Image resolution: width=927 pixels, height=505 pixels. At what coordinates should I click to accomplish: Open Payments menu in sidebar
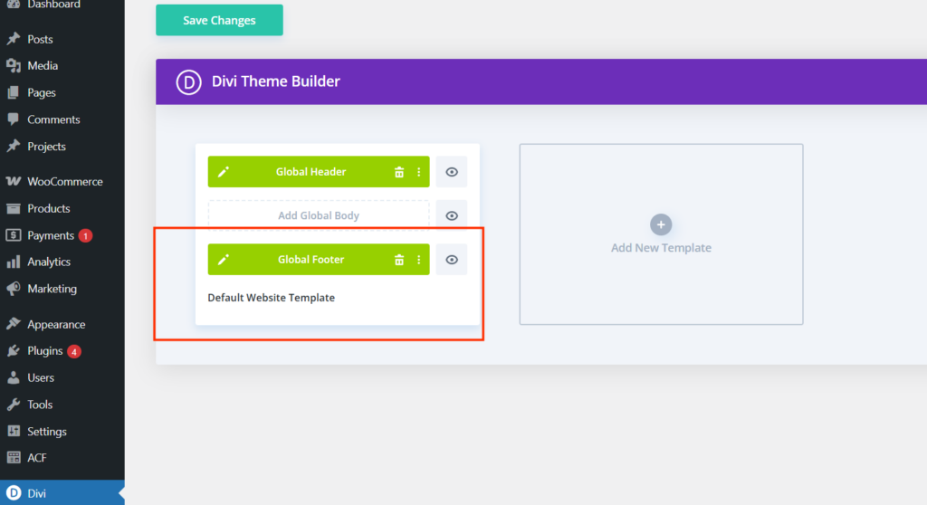pos(62,235)
